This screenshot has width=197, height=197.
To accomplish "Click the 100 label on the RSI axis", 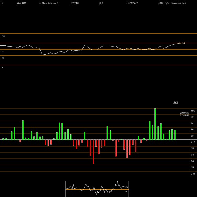I will point(3,36).
